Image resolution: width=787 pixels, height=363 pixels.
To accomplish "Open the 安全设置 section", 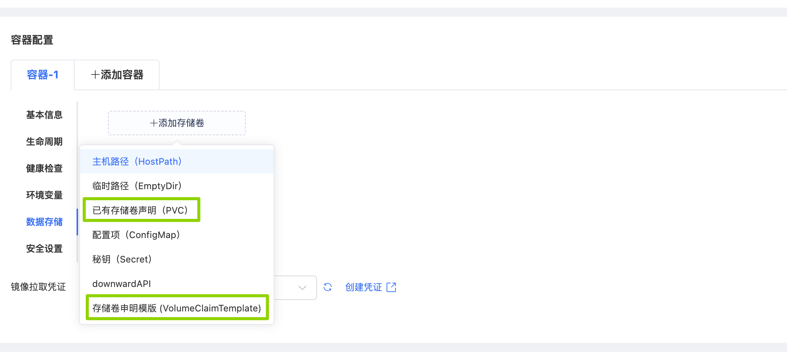I will coord(44,249).
